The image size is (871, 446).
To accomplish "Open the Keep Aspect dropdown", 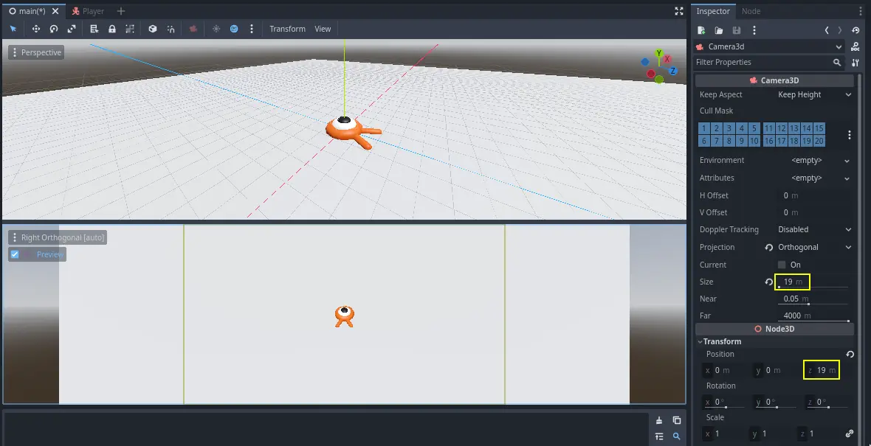I will click(x=812, y=94).
